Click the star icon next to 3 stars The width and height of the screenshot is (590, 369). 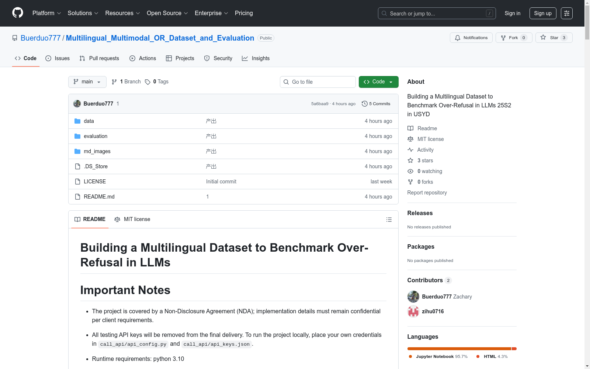(x=410, y=161)
